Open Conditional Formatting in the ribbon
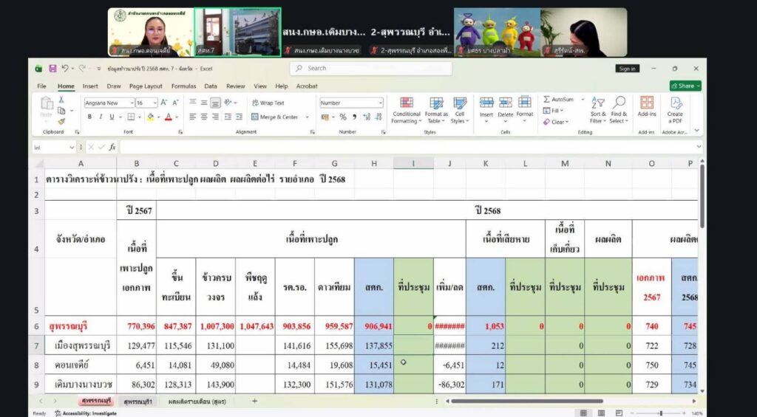 click(x=406, y=109)
